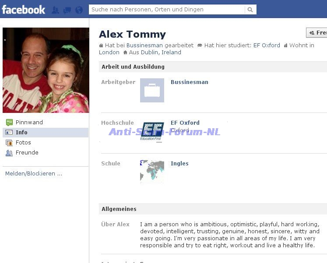Click the search field for Personen, Orten
The height and width of the screenshot is (263, 327).
click(x=167, y=10)
